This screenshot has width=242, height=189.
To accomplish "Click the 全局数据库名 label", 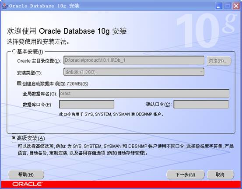I will pos(40,94).
